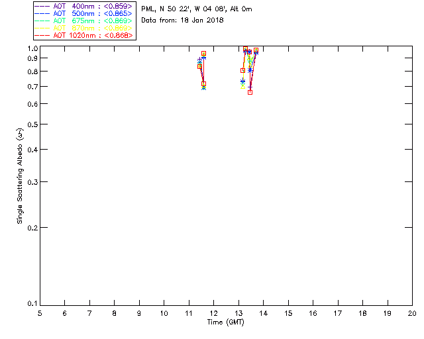The image size is (424, 339).
Task: Click the blue dashed line sample in legend
Action: click(x=42, y=13)
